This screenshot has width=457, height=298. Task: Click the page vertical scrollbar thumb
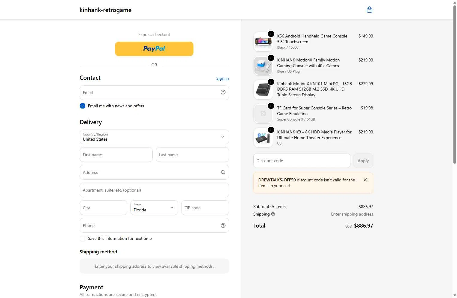click(455, 84)
